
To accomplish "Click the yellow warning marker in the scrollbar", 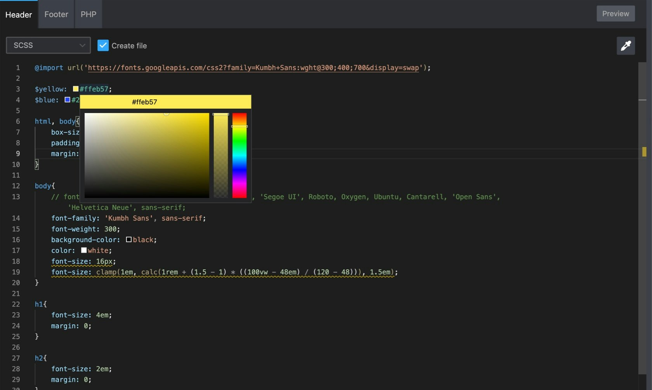I will 645,151.
